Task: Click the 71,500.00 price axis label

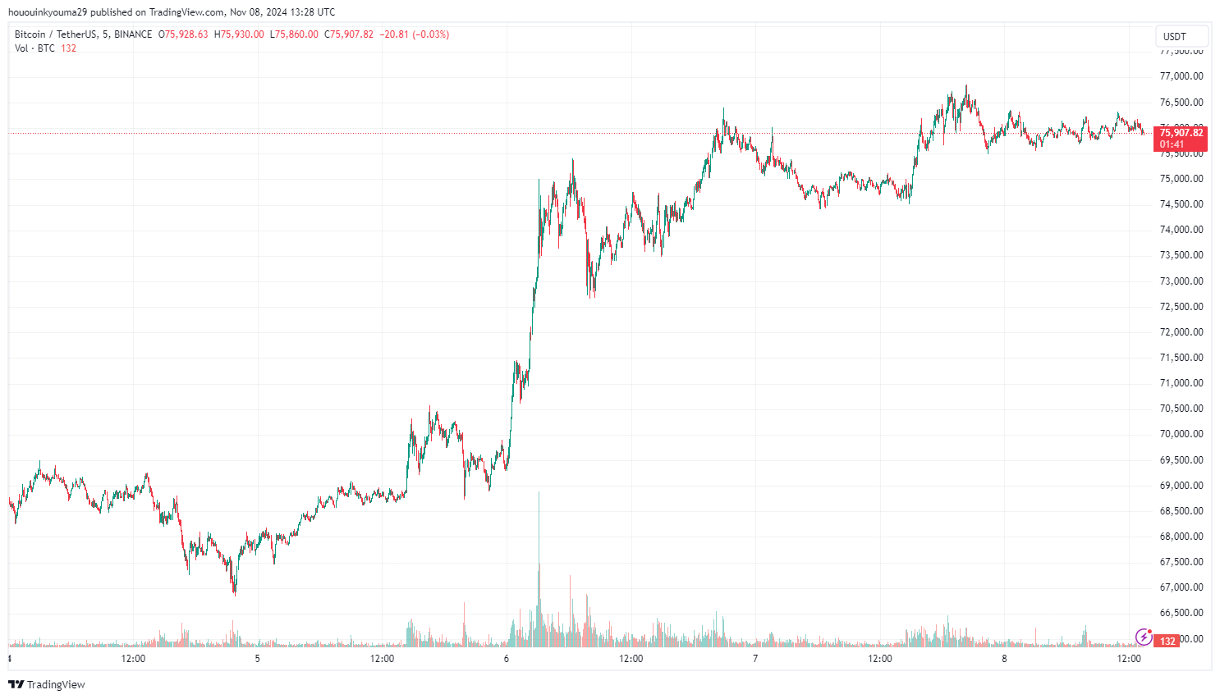Action: click(1181, 358)
